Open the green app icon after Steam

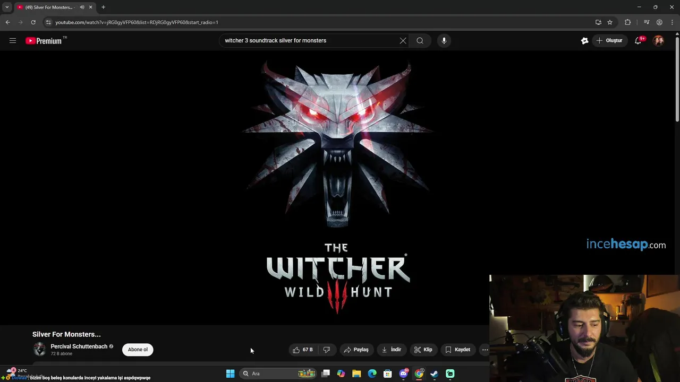coord(450,374)
